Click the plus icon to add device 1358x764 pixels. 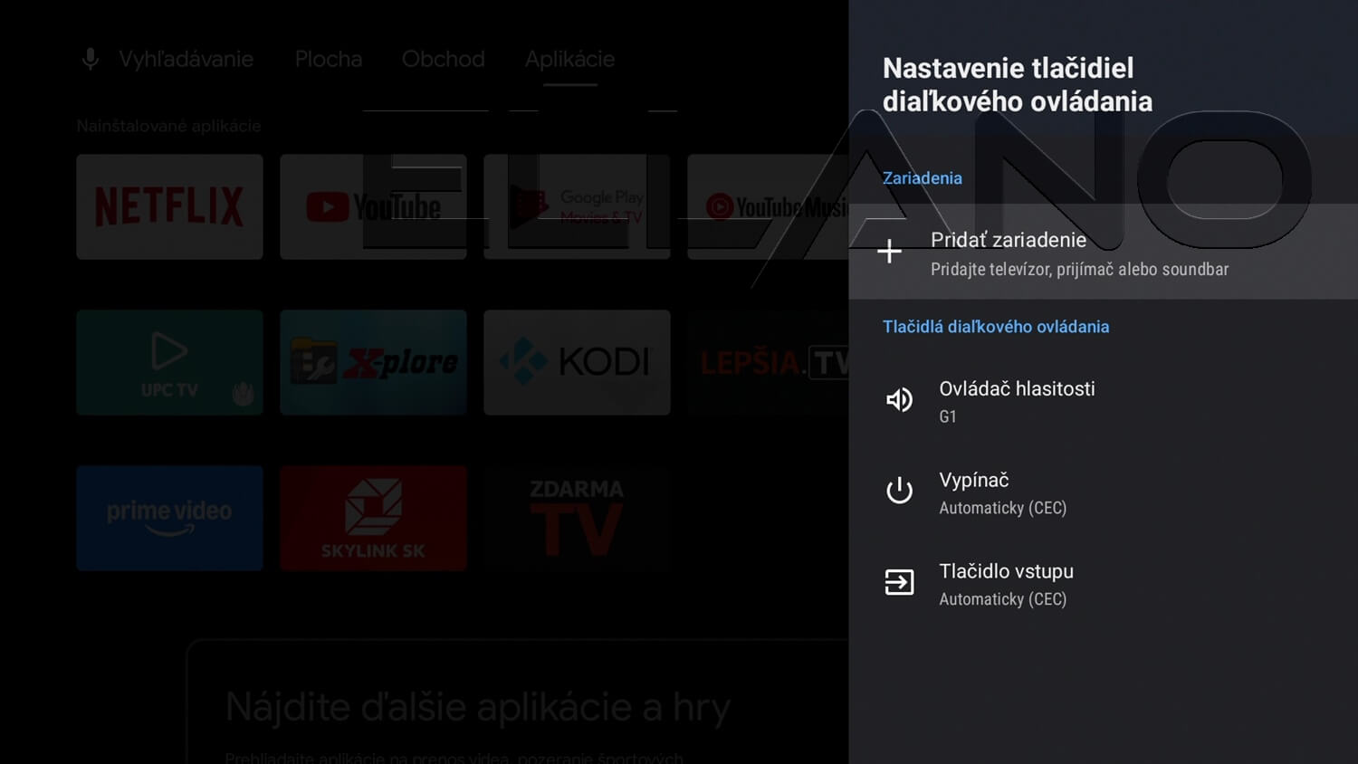[x=889, y=252]
